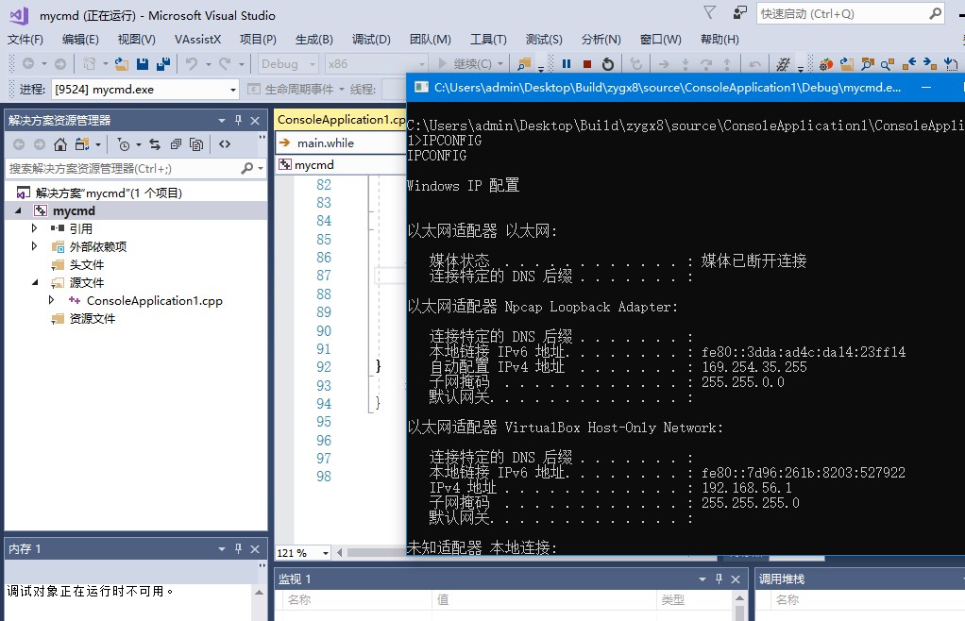Screen dimensions: 965x621
Task: Click the Save All double-floppy icon
Action: [x=163, y=64]
